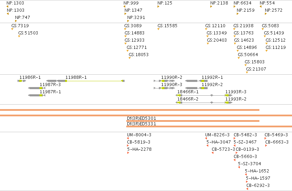Select the 11992R-2 gene glyph
The width and height of the screenshot is (292, 191).
(x=197, y=88)
